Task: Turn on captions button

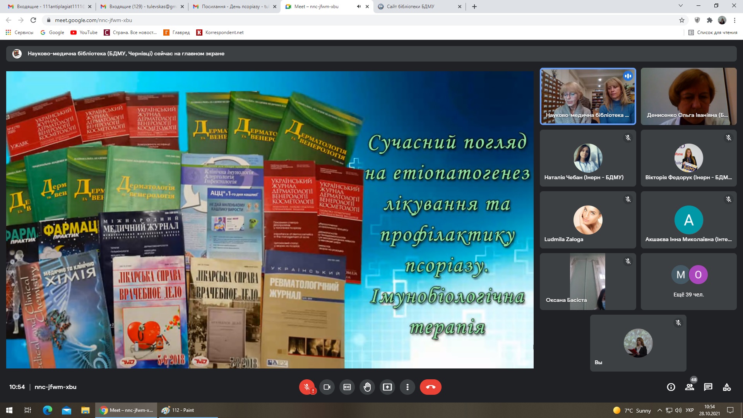Action: (x=347, y=387)
